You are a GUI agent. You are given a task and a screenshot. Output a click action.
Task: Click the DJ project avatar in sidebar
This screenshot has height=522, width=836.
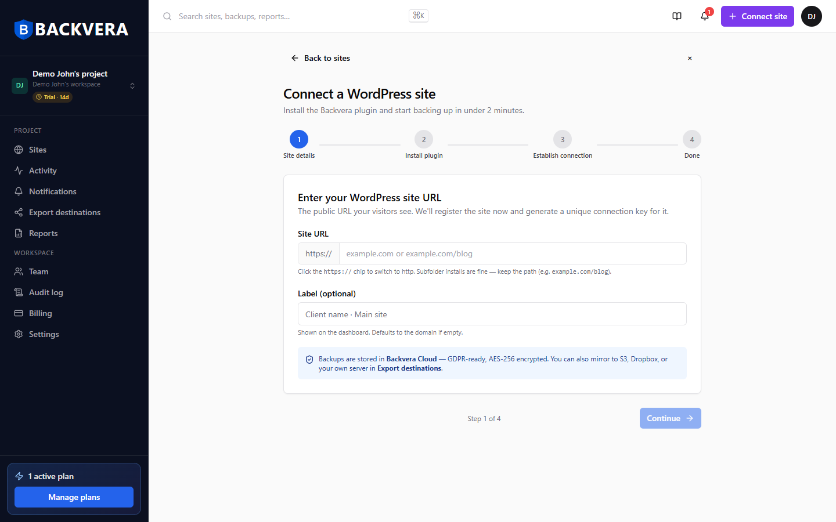tap(20, 85)
